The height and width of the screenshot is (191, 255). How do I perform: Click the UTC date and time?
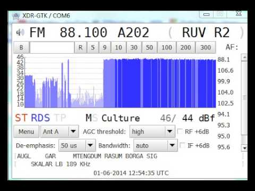click(131, 173)
